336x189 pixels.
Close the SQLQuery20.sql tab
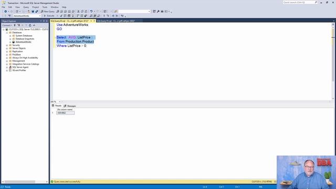pyautogui.click(x=94, y=21)
